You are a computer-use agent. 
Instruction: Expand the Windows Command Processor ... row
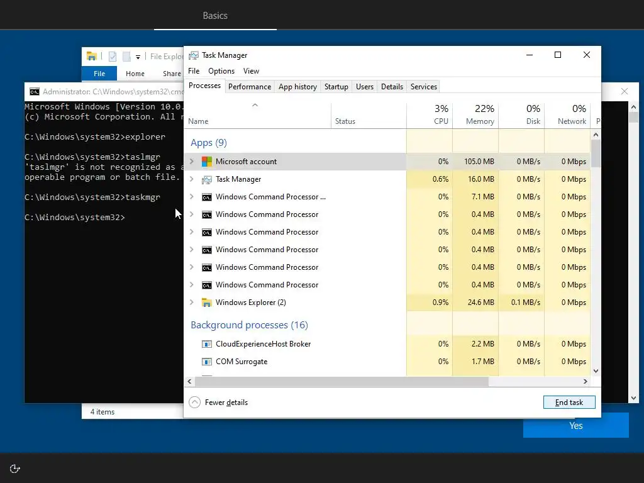[x=191, y=197]
